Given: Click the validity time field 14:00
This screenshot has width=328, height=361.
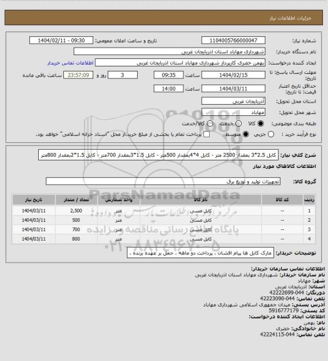Looking at the screenshot, I should (x=168, y=88).
